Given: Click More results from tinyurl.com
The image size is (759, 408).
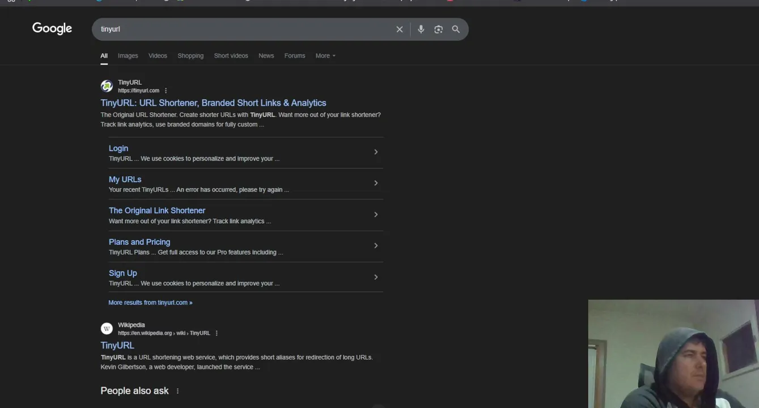Looking at the screenshot, I should (x=150, y=303).
